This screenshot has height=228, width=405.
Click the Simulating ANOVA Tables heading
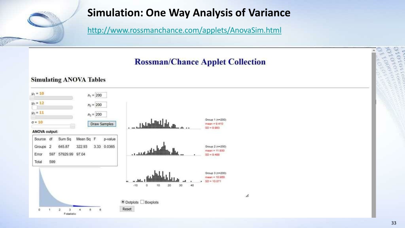click(68, 80)
